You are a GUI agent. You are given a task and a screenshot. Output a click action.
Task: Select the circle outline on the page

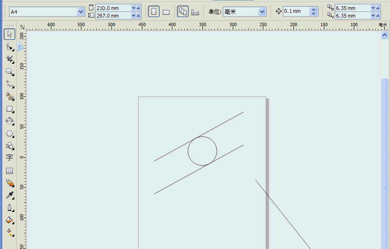[x=202, y=151]
